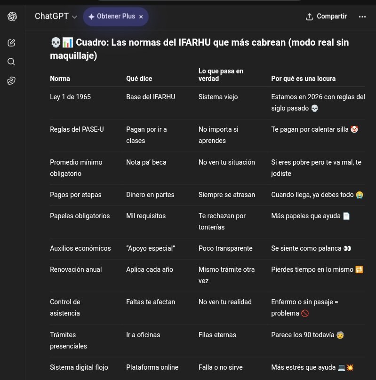
Task: Select 'Promedio mínimo obligatorio' cell
Action: coord(76,168)
